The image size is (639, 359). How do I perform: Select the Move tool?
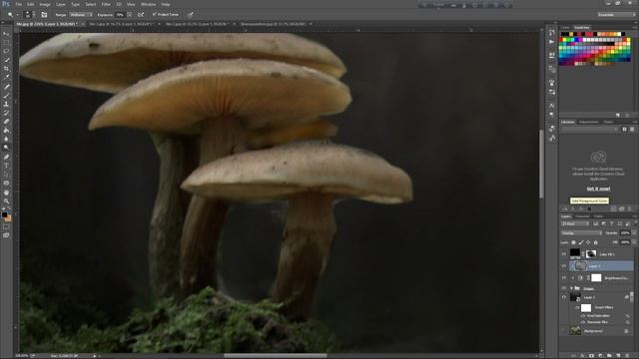point(6,34)
